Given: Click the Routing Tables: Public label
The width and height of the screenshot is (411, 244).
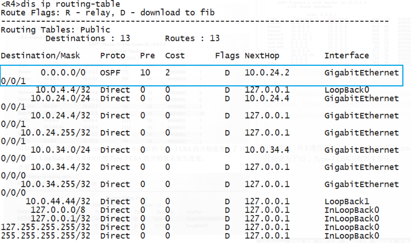Looking at the screenshot, I should pyautogui.click(x=54, y=30).
